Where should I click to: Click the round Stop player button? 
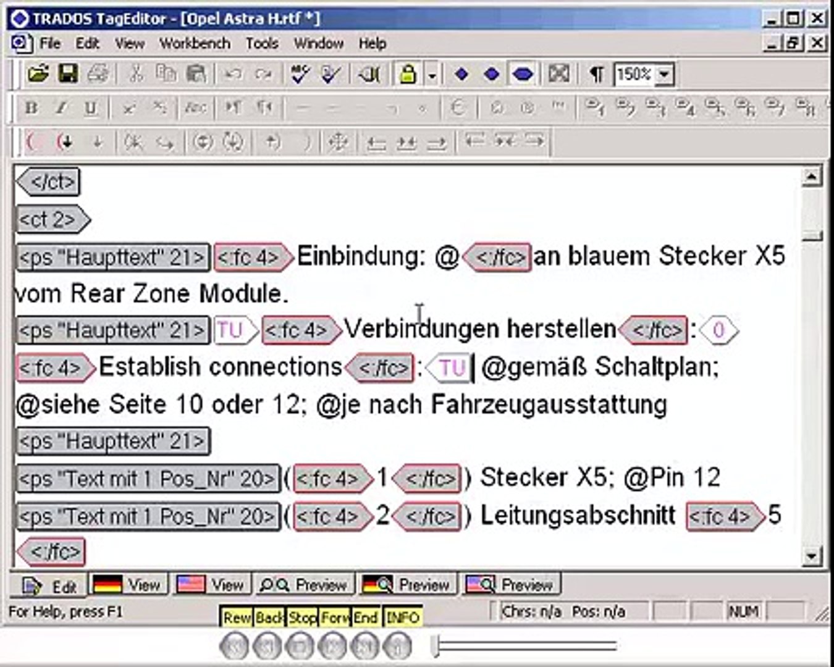[x=300, y=647]
